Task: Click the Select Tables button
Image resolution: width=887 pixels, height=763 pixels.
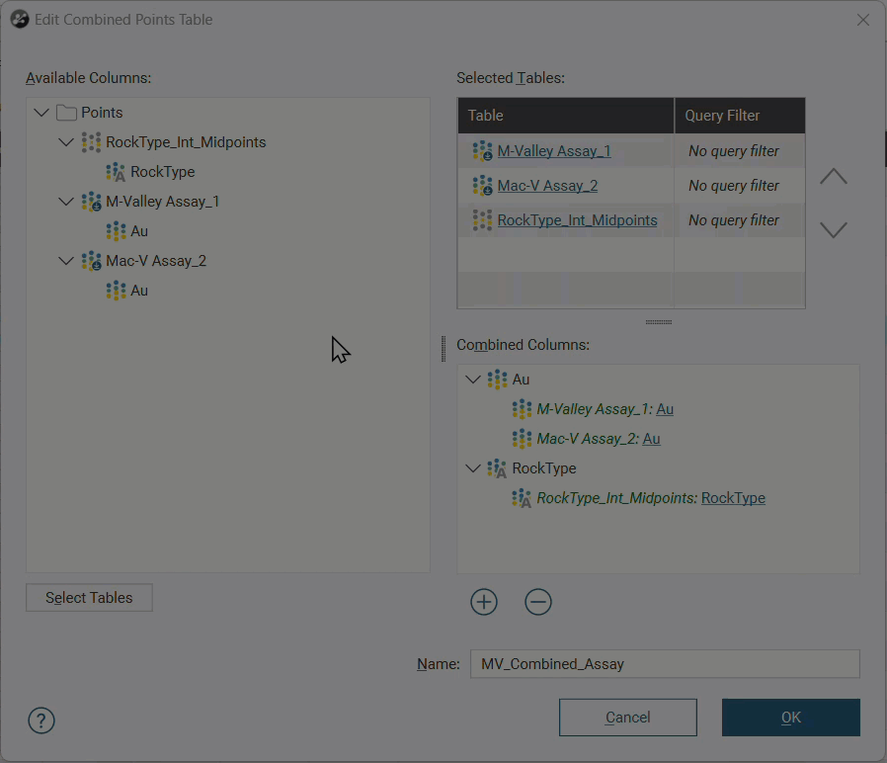Action: pyautogui.click(x=89, y=598)
